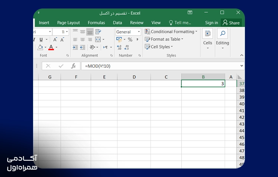Expand the formula bar chevron
This screenshot has width=278, height=177.
coord(242,66)
